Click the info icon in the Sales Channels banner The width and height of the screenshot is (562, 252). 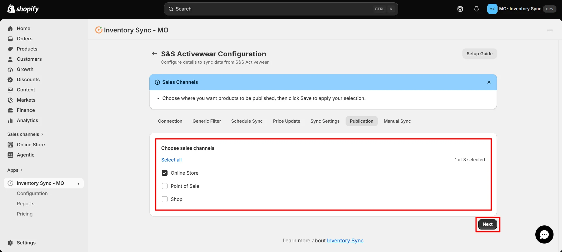157,82
